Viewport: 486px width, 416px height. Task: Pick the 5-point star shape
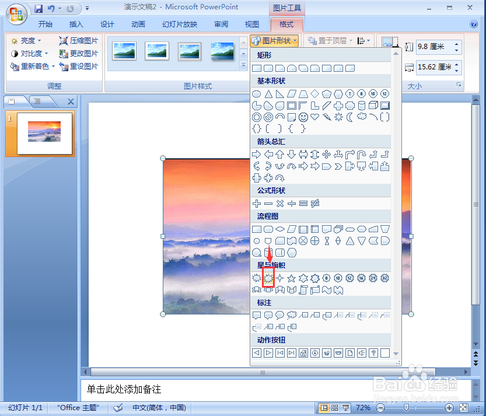tap(291, 278)
